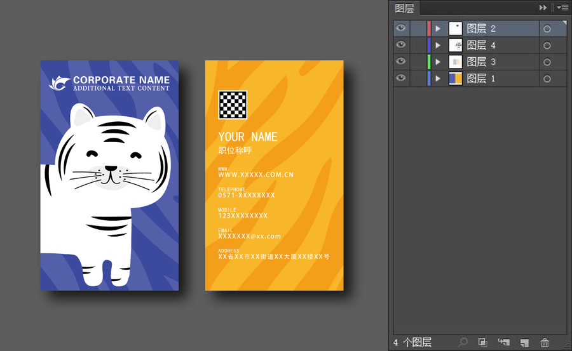This screenshot has height=351, width=572.
Task: Hide layer 图层 4 with its eye icon
Action: point(401,44)
